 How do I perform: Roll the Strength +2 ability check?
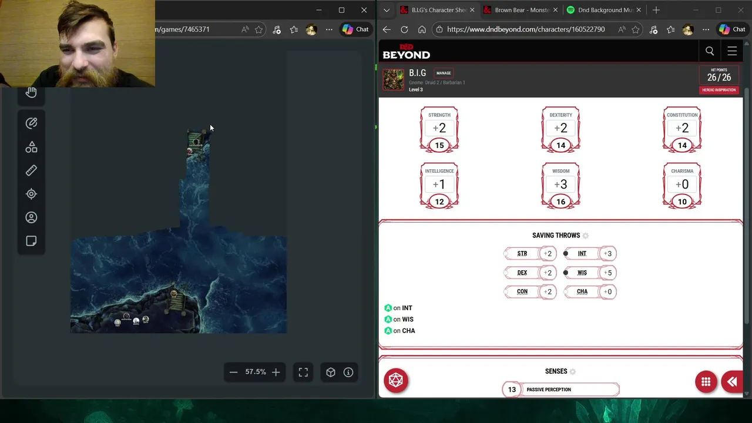(439, 128)
